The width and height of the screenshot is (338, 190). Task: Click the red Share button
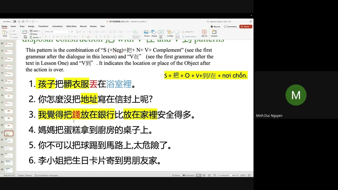click(x=246, y=27)
